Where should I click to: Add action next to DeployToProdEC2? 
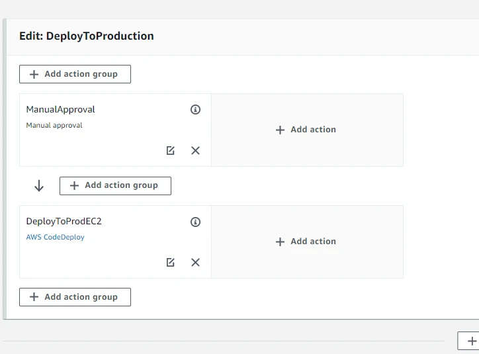(x=306, y=242)
